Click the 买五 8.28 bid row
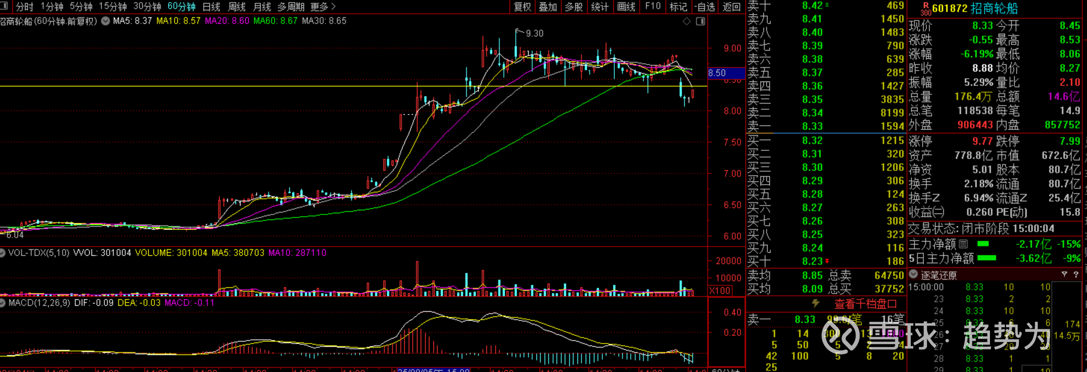Viewport: 1087px width, 372px height. pos(826,194)
